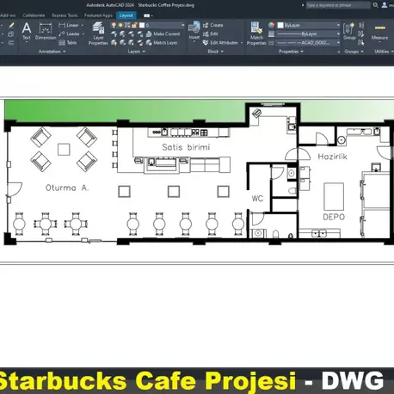Open the user account sign-in icon
The height and width of the screenshot is (394, 394).
pyautogui.click(x=385, y=5)
